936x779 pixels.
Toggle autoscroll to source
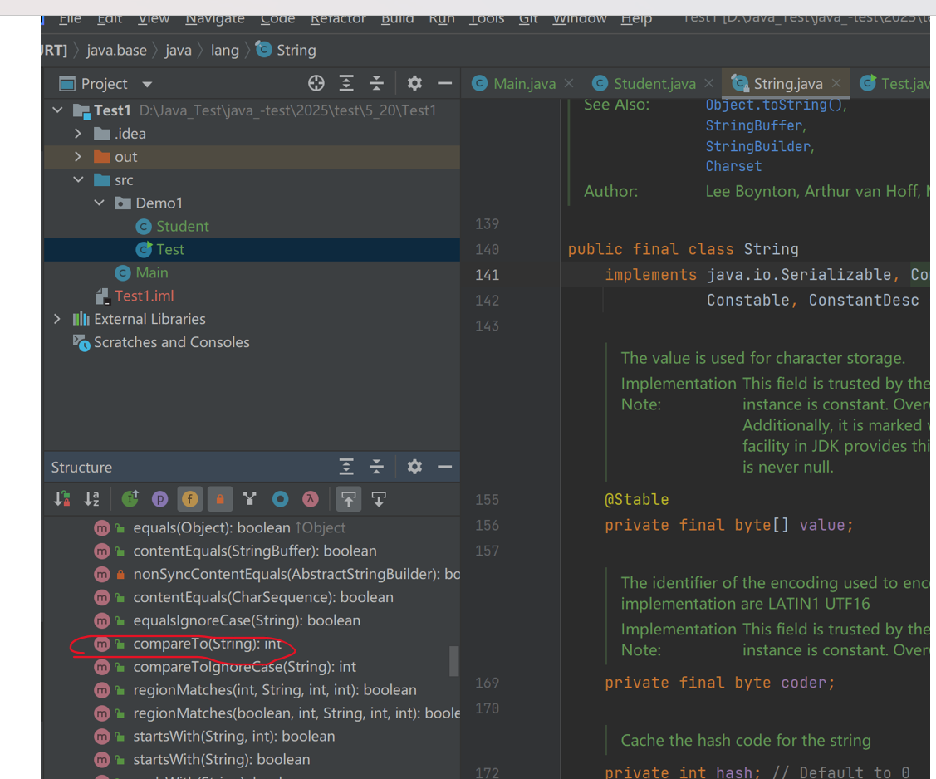[x=349, y=499]
